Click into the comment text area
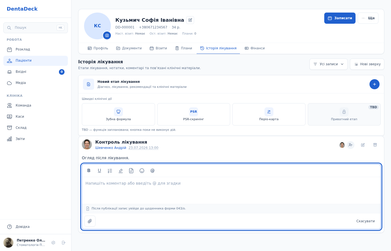391x251 pixels. [231, 190]
